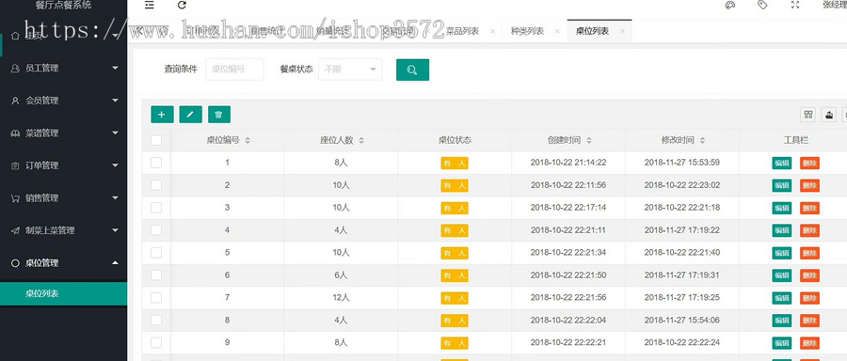Screen dimensions: 847x361
Task: Open the column filter grid icon
Action: (x=808, y=115)
